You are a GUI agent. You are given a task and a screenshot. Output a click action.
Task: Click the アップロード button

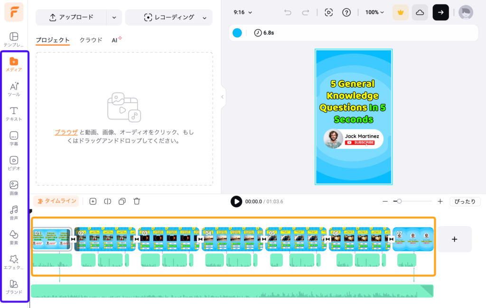click(x=71, y=18)
